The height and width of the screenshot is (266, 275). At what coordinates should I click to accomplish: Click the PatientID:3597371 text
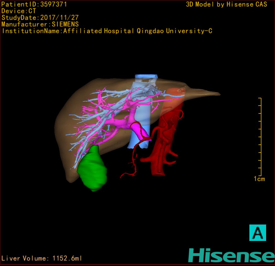(x=34, y=4)
